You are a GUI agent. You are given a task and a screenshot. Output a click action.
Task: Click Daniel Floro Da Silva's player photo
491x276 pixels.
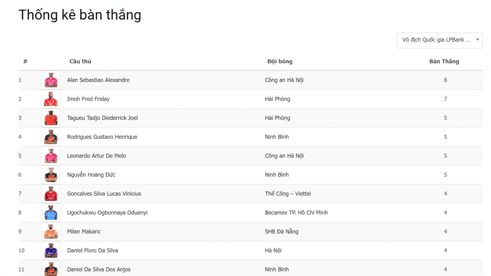tap(51, 250)
